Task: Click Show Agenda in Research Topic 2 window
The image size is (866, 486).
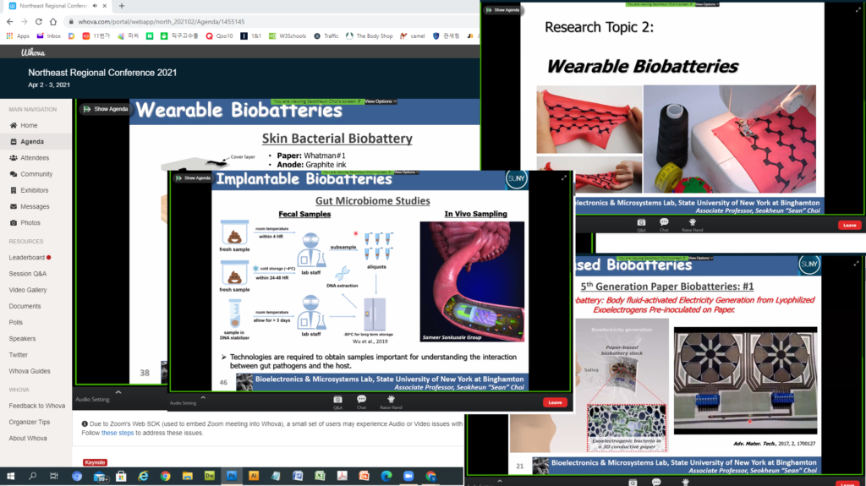Action: 502,10
